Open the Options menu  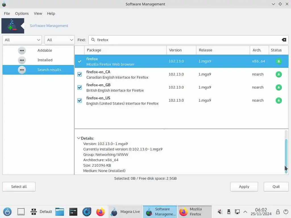22,14
